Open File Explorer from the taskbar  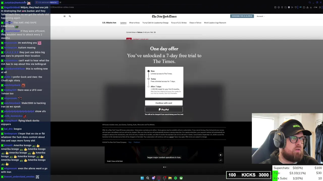[x=170, y=178]
